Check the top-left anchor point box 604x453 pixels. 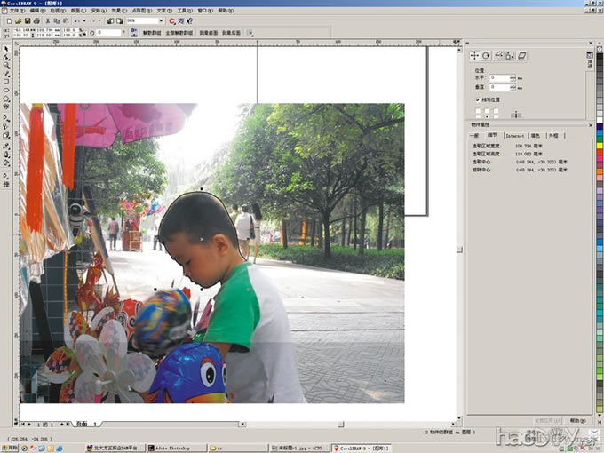pyautogui.click(x=477, y=110)
